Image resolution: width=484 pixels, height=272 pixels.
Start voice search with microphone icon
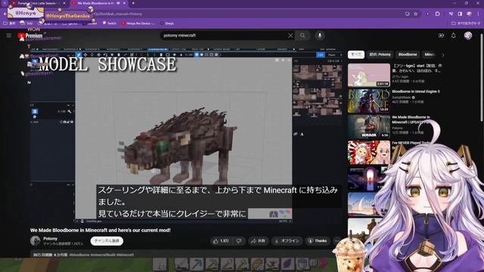click(x=320, y=36)
